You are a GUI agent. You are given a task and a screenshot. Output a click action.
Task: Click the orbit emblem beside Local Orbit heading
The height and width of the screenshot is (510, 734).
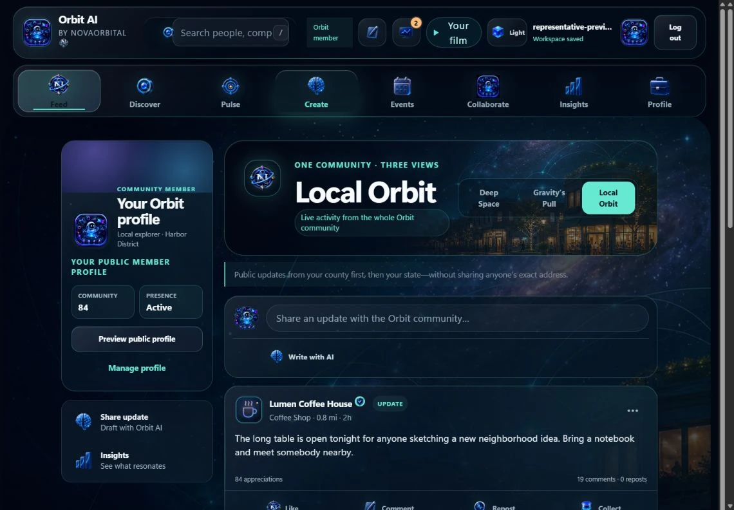[x=262, y=178]
